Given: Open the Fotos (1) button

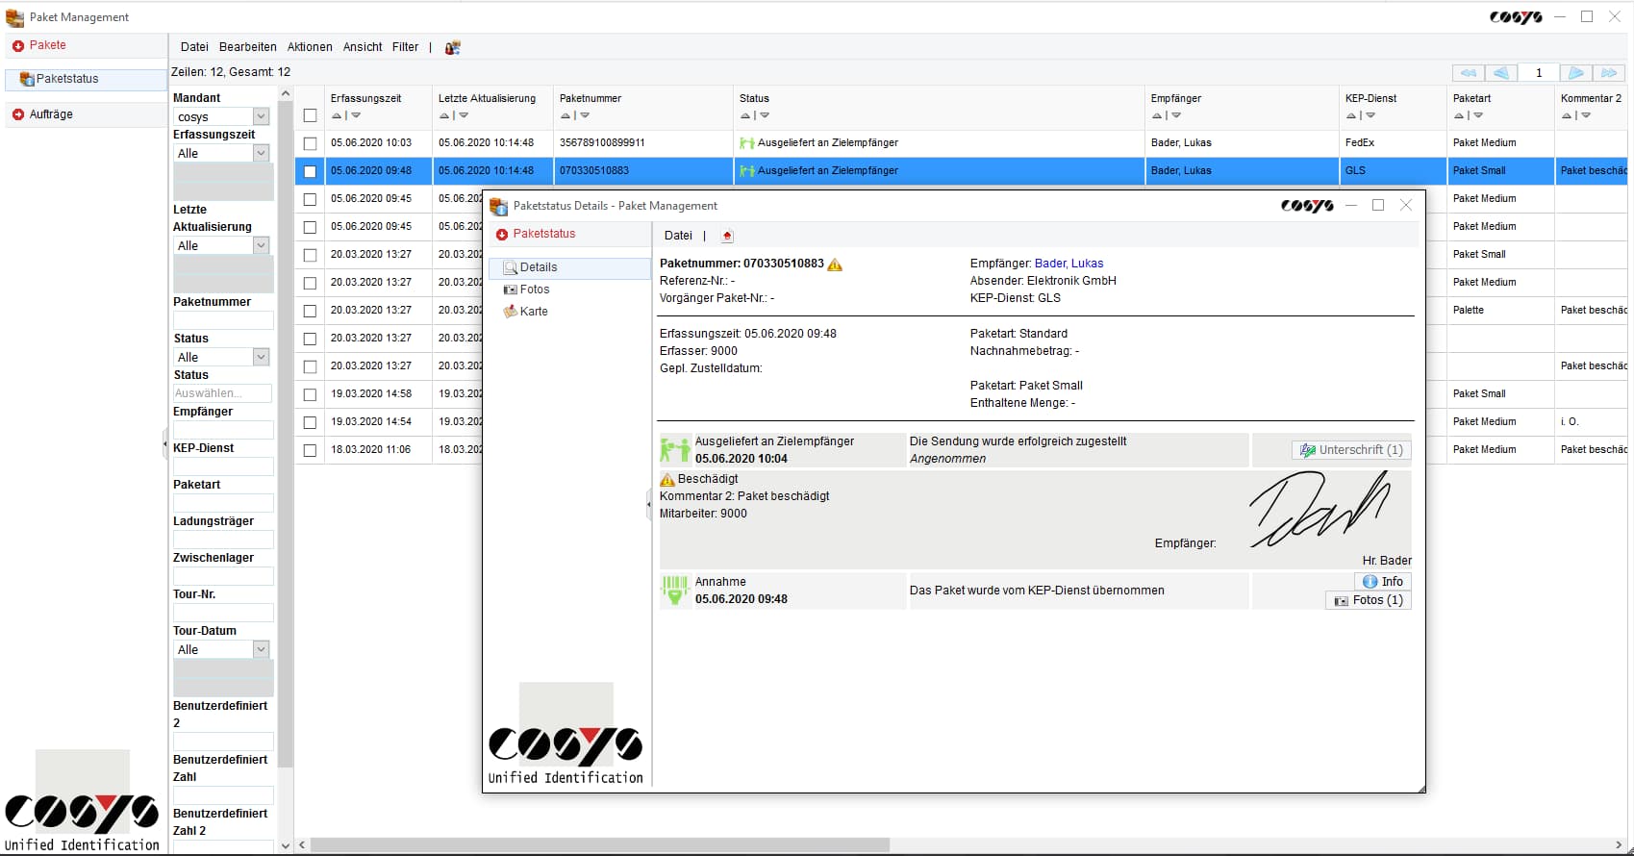Looking at the screenshot, I should tap(1369, 600).
